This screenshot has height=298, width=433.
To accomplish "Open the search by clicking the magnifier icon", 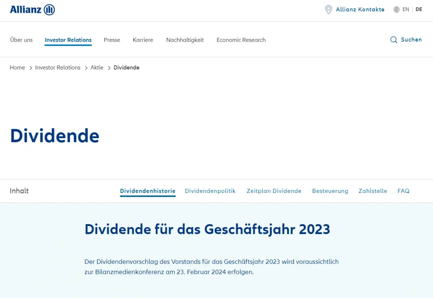I will coord(393,40).
